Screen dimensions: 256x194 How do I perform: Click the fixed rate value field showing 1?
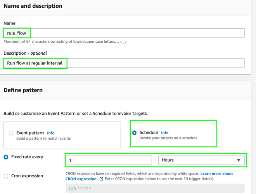coord(109,160)
